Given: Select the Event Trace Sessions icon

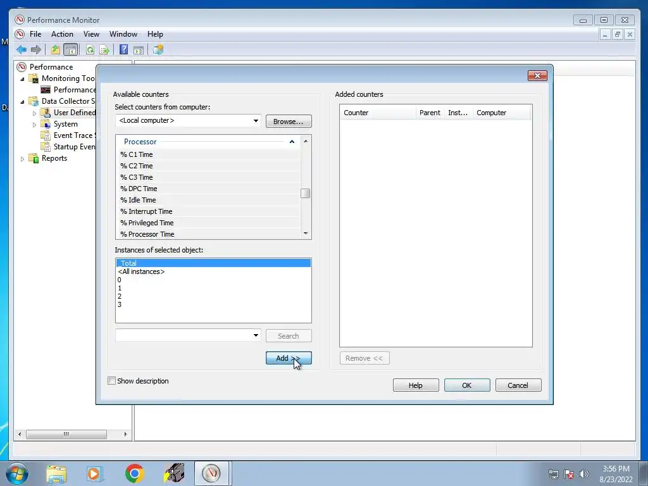Looking at the screenshot, I should tap(46, 135).
